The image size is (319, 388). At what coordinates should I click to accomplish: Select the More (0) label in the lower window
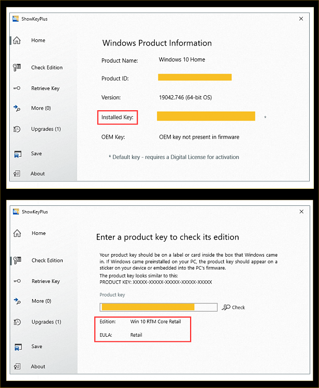click(x=41, y=301)
